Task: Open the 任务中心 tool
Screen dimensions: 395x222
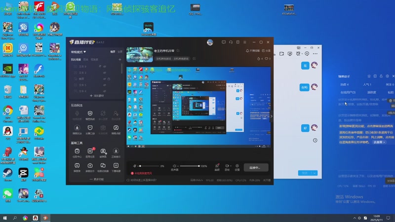Action: point(77,152)
